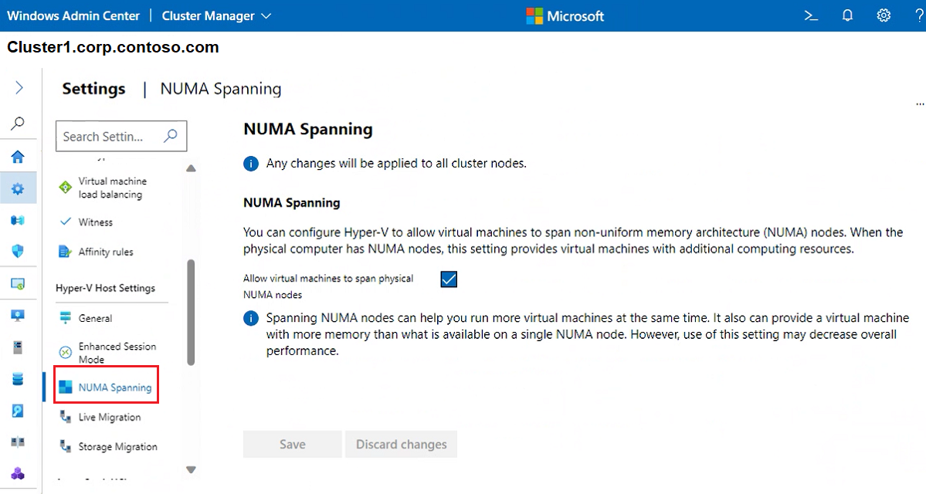This screenshot has height=494, width=926.
Task: Click the highlighted settings gear in the sidebar
Action: click(x=19, y=188)
